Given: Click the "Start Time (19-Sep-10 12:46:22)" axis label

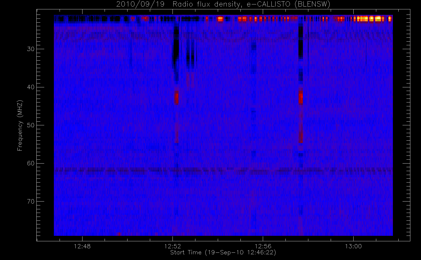Looking at the screenshot, I should 223,252.
